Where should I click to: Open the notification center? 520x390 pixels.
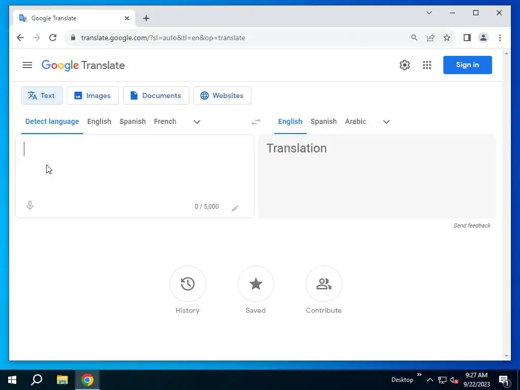pyautogui.click(x=504, y=380)
